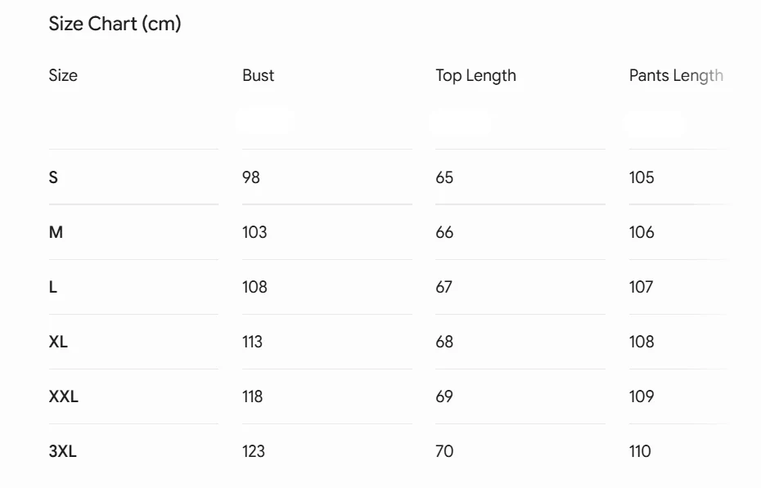
Task: Click the 3XL size row label
Action: coord(63,451)
